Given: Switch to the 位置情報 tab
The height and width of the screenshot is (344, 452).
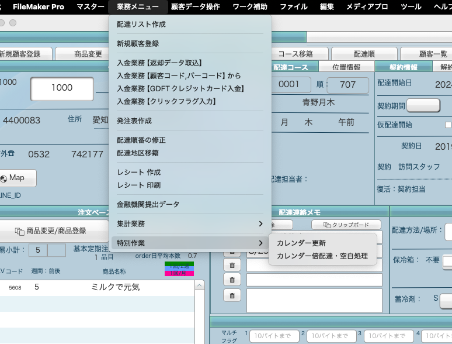Looking at the screenshot, I should point(346,67).
